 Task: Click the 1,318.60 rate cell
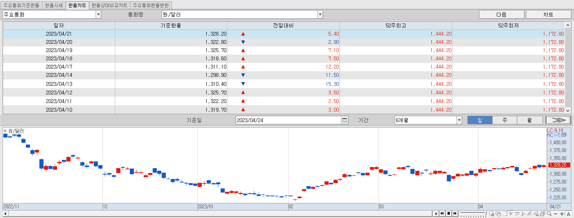171,58
